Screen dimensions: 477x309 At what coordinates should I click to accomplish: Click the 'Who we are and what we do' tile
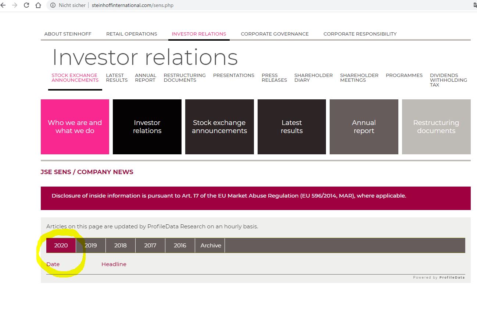click(x=75, y=126)
